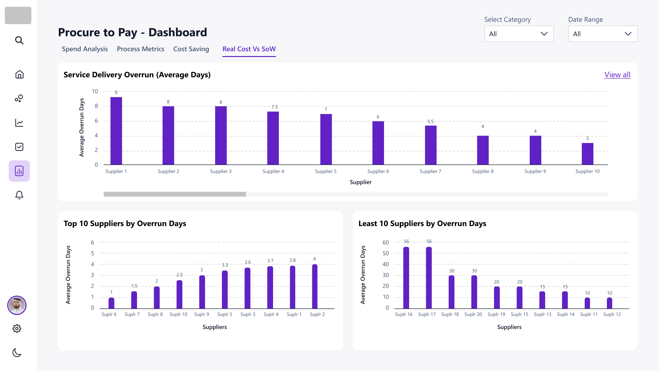Click the View all link
The image size is (659, 371).
617,75
